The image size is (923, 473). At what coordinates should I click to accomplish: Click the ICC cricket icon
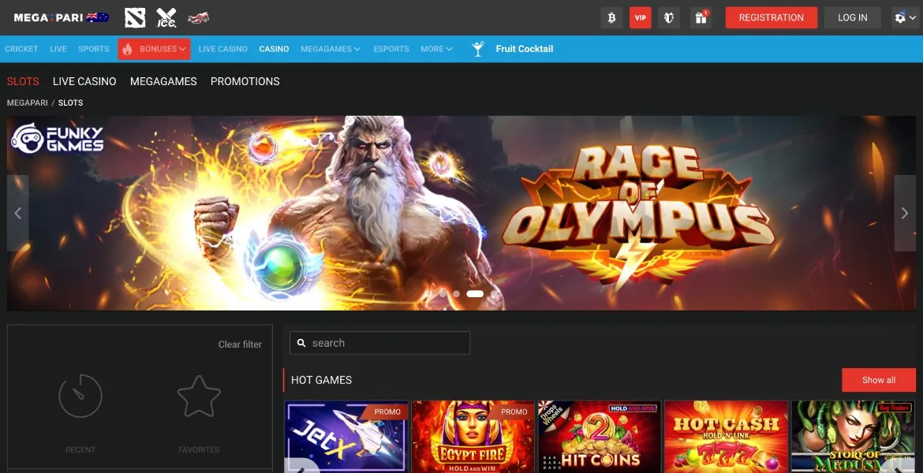[x=166, y=17]
